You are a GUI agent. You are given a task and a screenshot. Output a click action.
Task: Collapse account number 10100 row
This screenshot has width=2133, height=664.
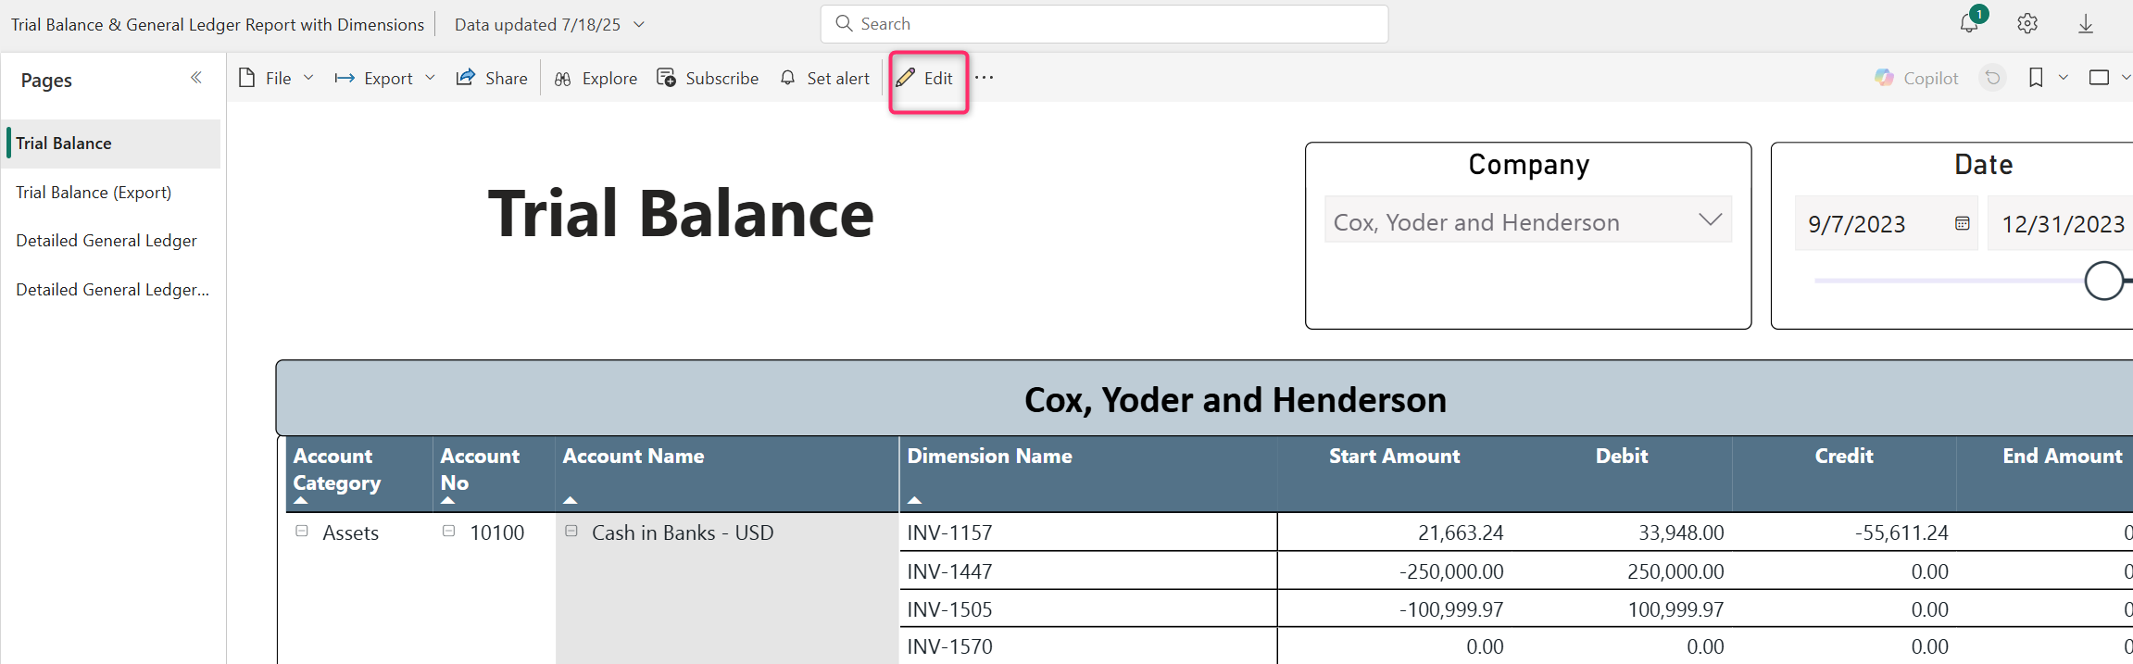point(449,532)
